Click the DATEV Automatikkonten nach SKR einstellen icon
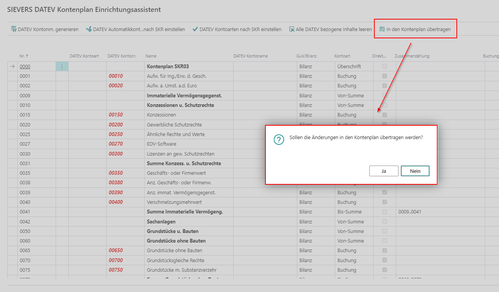 click(89, 29)
